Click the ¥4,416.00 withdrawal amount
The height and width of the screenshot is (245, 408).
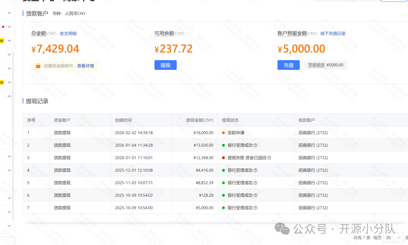click(204, 170)
